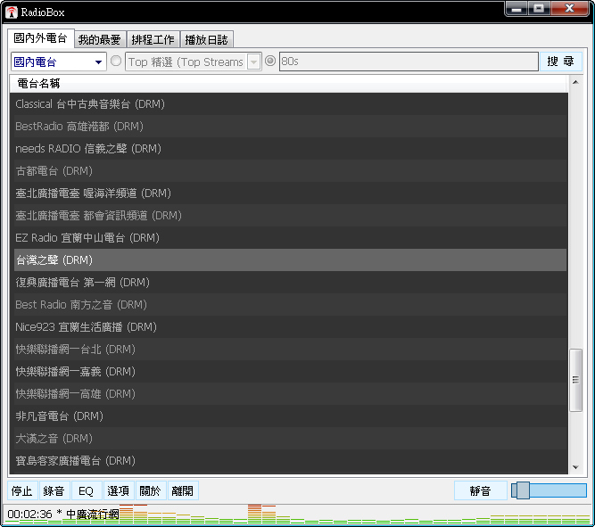
Task: Click the 電台名稱 column header
Action: tap(289, 84)
